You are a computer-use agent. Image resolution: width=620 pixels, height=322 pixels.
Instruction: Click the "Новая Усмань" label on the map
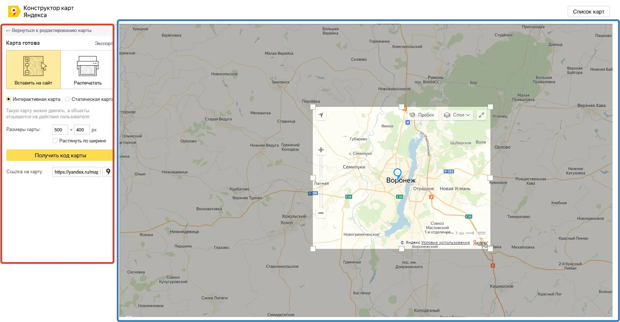pyautogui.click(x=455, y=189)
